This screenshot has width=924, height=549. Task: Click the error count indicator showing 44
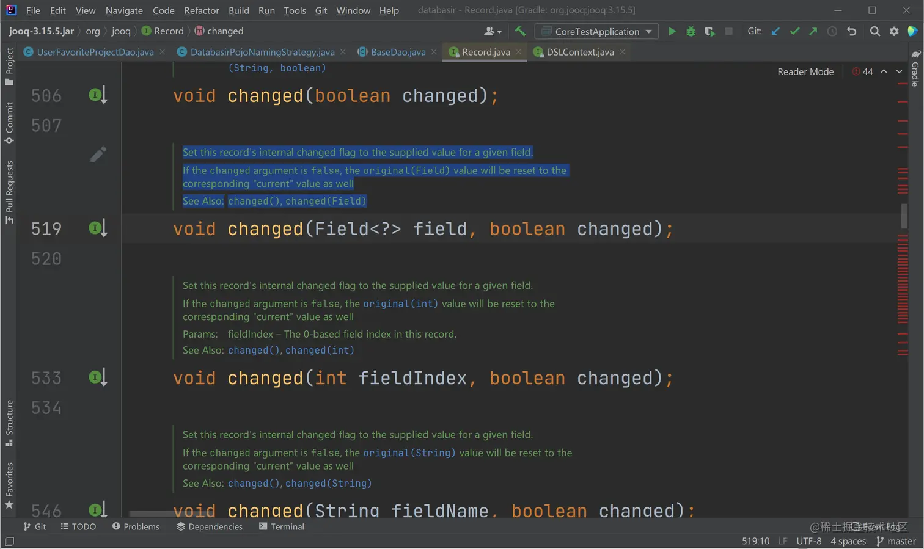[862, 71]
